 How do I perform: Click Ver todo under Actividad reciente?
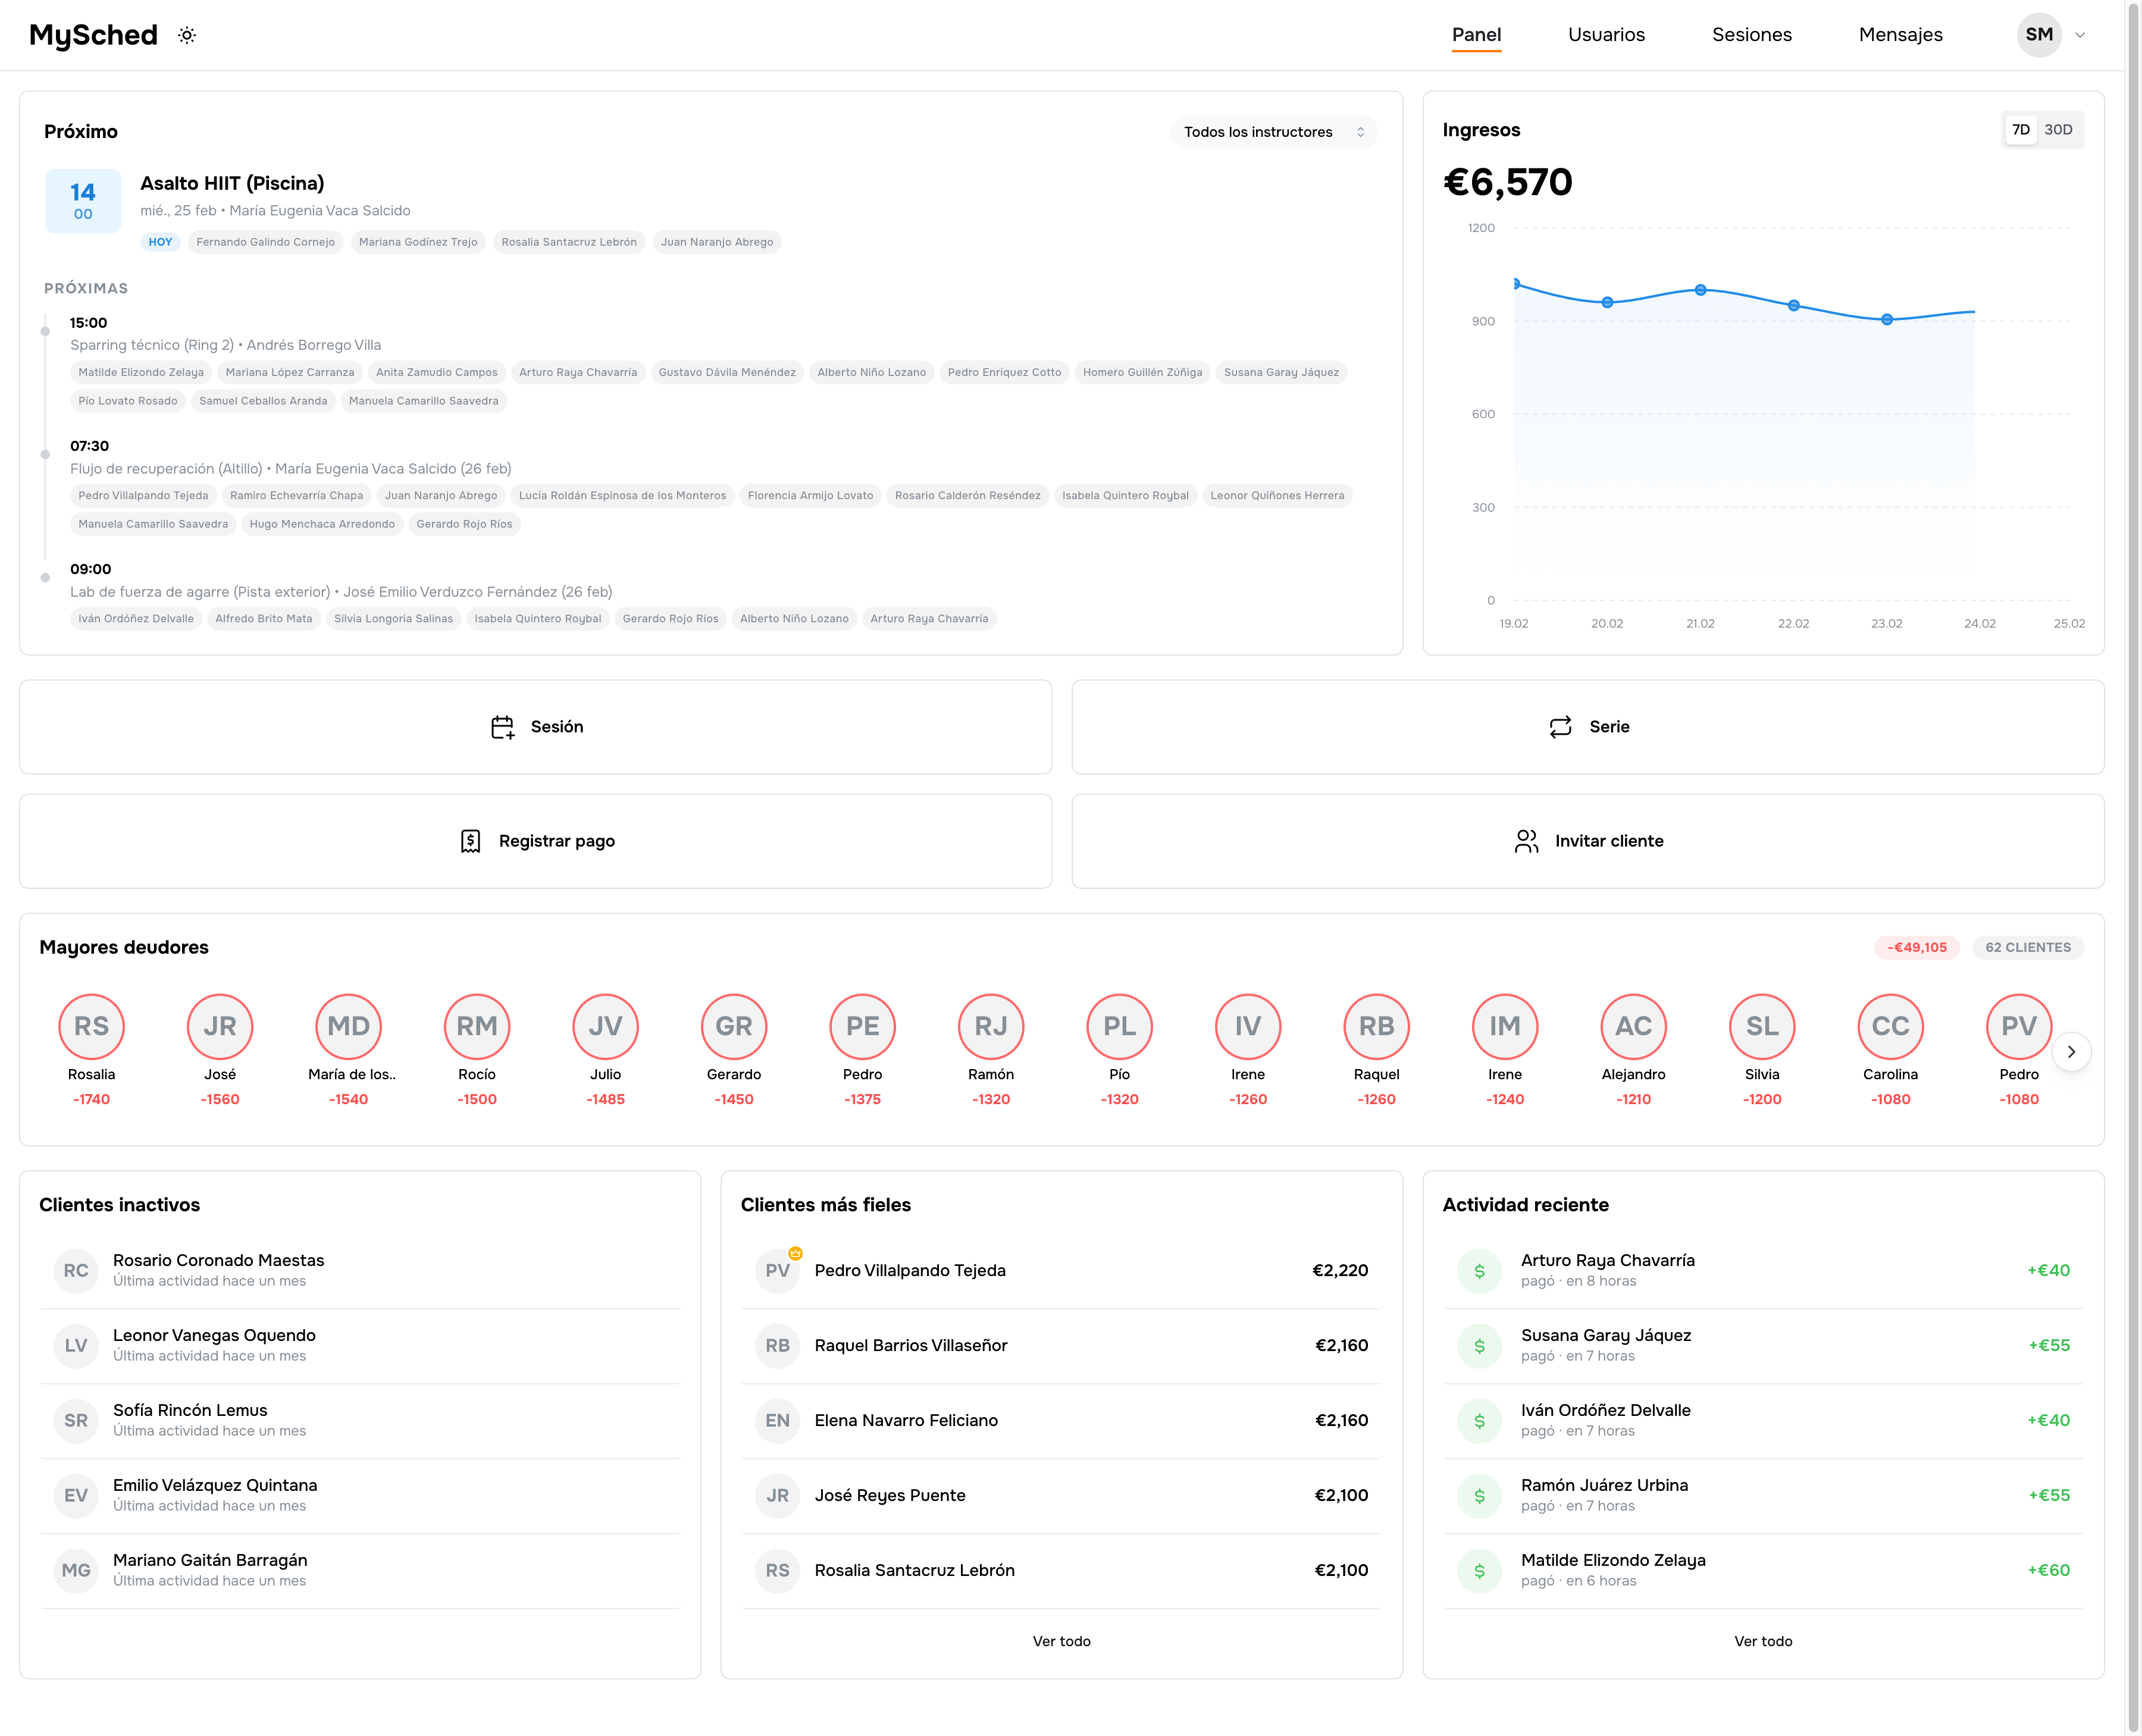[1763, 1640]
